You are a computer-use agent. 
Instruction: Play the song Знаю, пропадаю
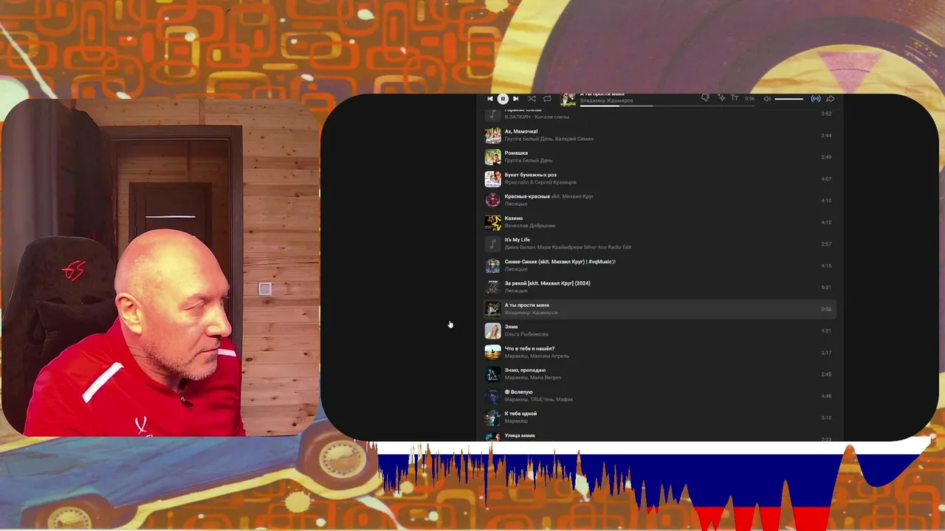click(x=526, y=370)
